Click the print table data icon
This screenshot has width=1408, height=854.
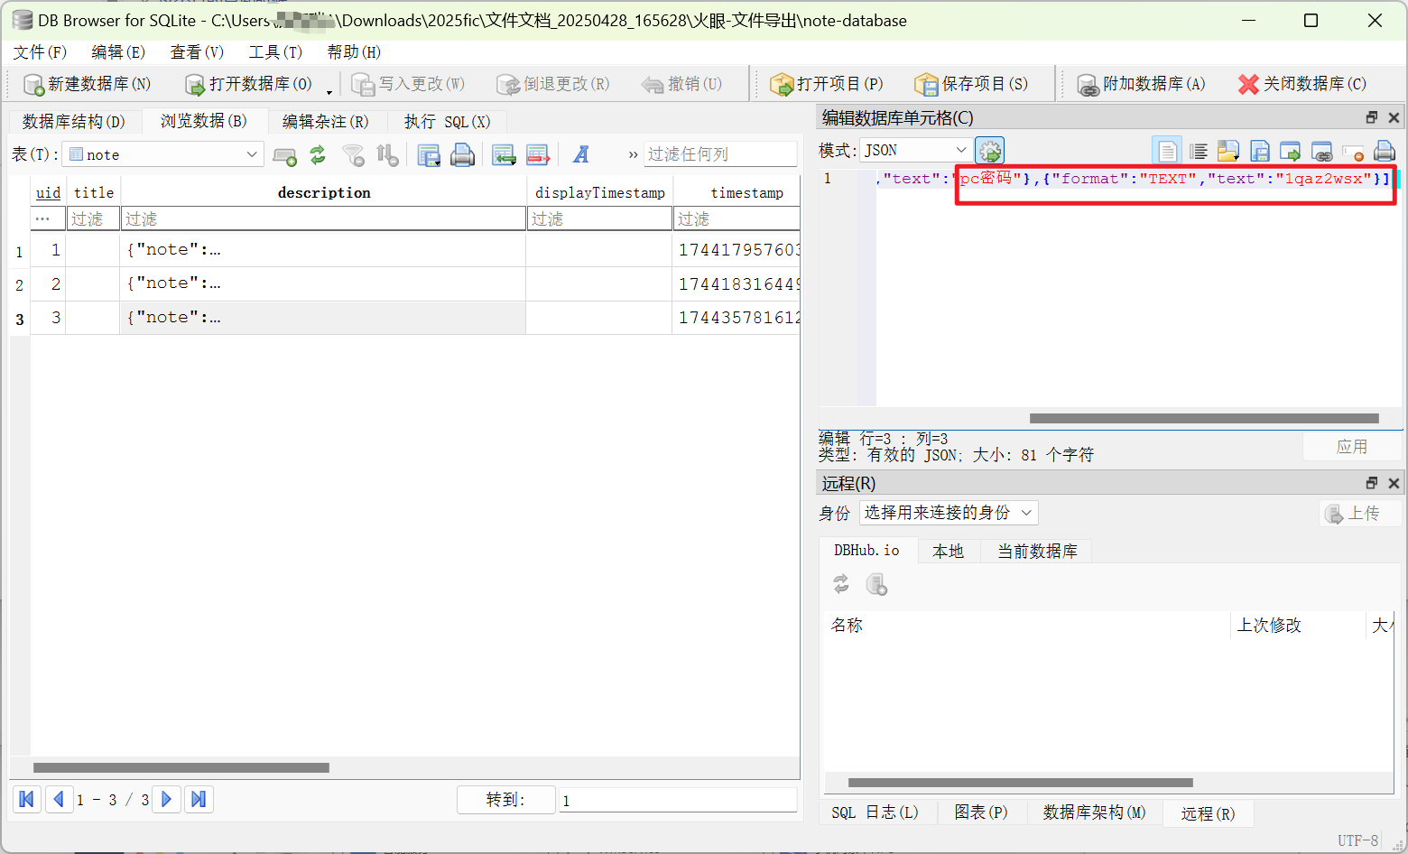tap(462, 155)
